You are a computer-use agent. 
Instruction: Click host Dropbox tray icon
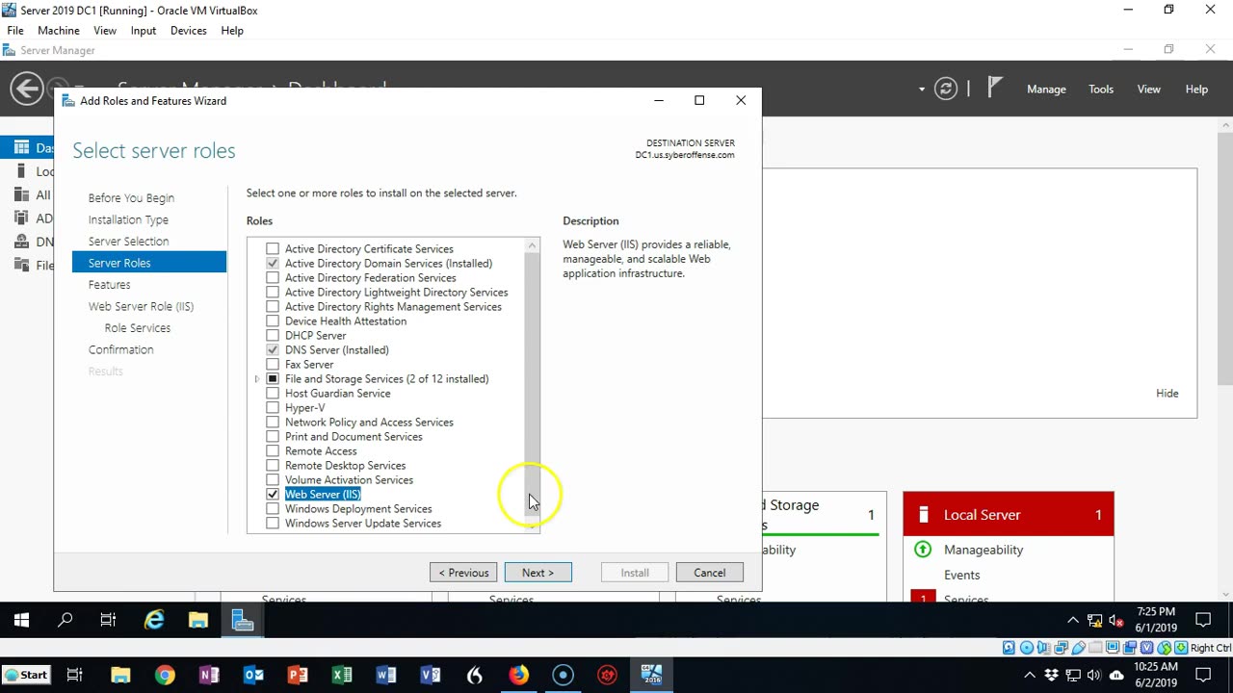pyautogui.click(x=1051, y=675)
